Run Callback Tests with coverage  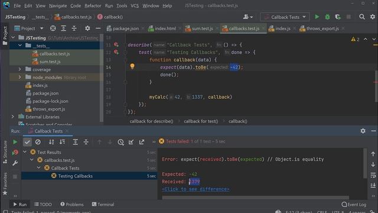(x=338, y=17)
